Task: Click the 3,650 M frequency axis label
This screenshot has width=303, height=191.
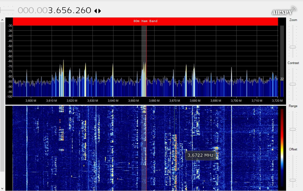Action: [x=134, y=101]
